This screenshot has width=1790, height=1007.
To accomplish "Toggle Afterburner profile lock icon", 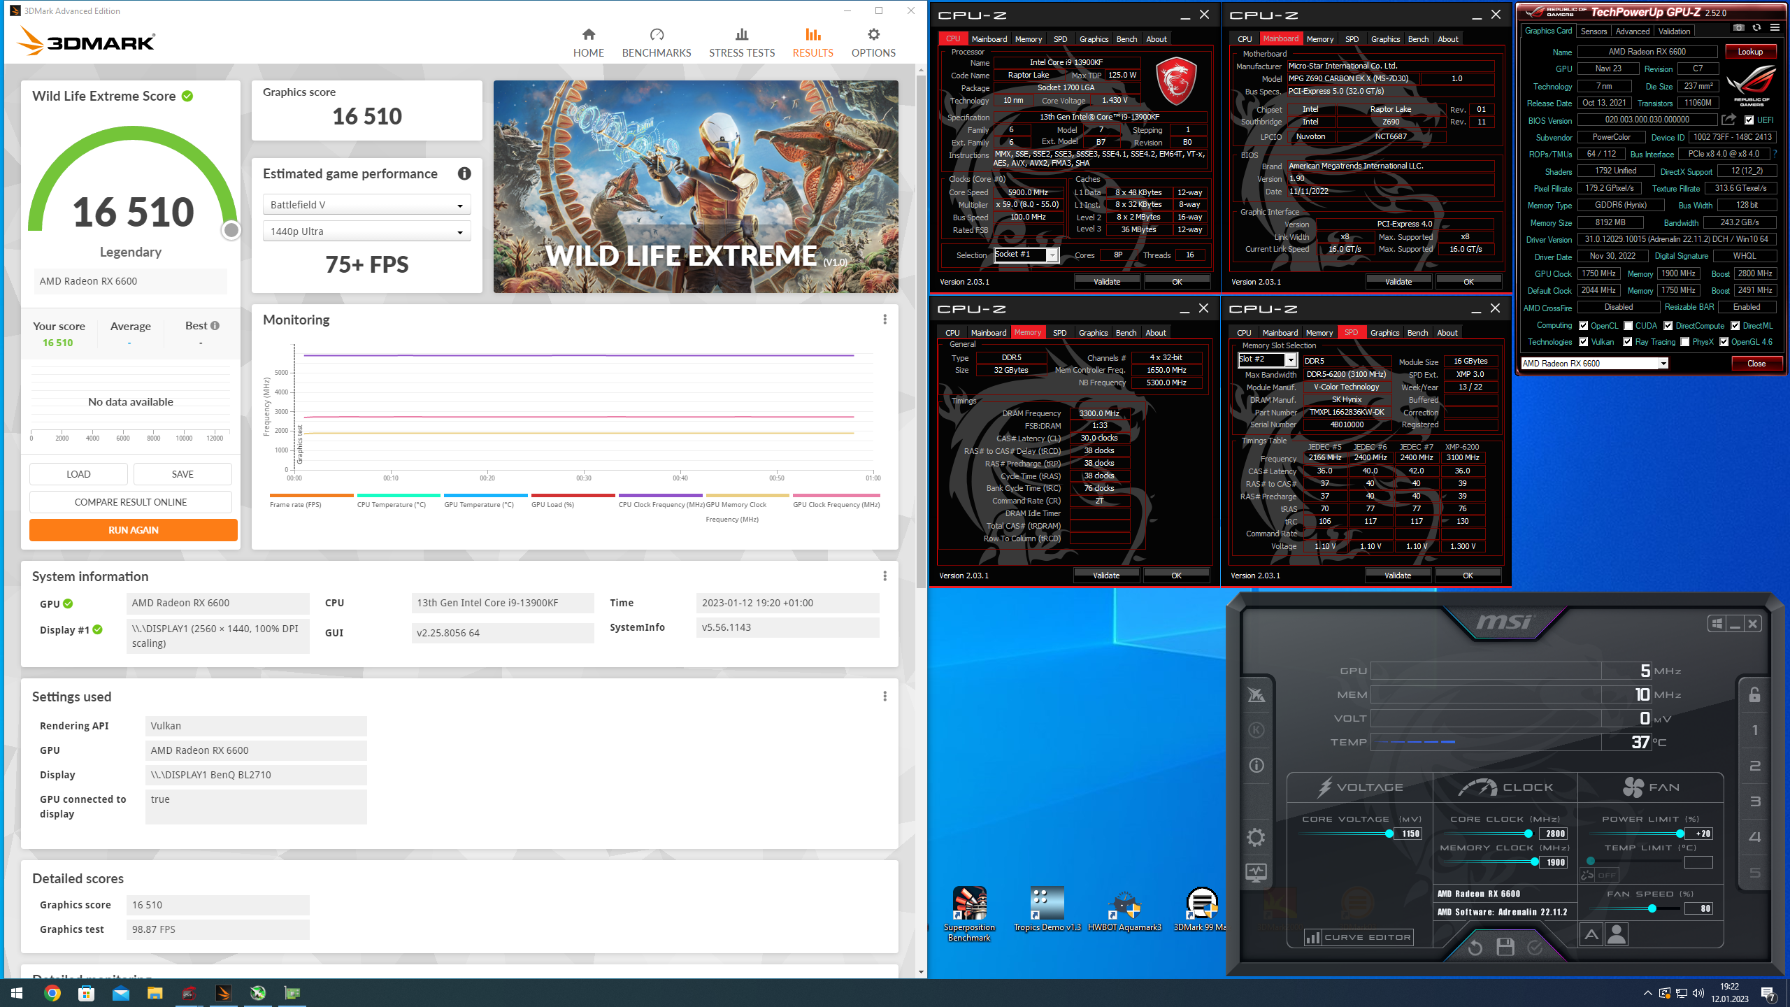I will 1754,694.
